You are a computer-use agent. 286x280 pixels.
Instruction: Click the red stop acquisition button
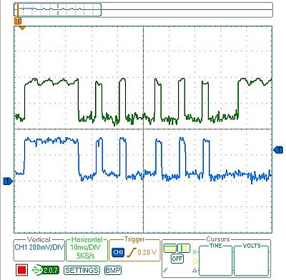pyautogui.click(x=22, y=270)
